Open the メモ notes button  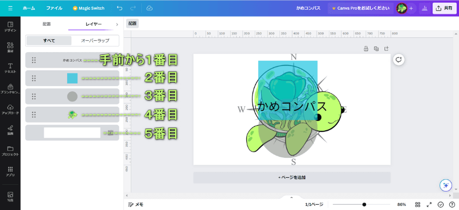point(136,204)
